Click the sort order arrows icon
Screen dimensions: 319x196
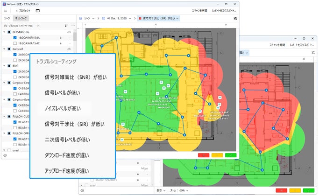tap(66, 26)
